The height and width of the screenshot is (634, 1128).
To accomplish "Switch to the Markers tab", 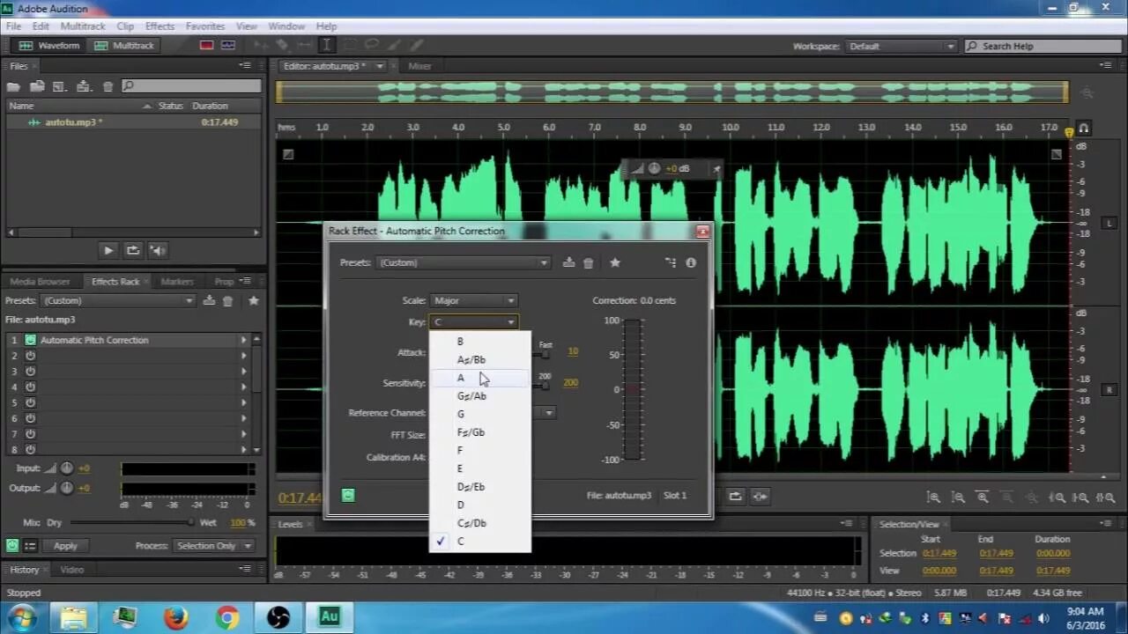I will 177,282.
